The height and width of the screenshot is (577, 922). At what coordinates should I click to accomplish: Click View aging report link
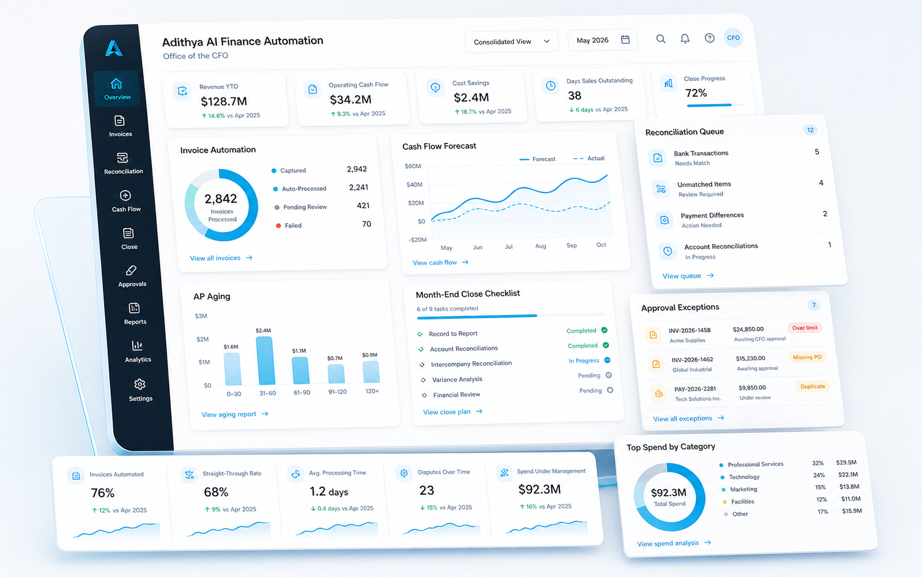[235, 414]
